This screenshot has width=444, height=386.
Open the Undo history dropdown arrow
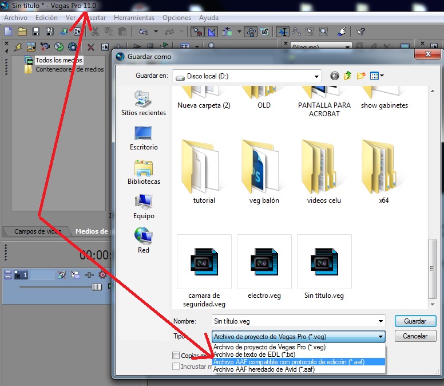coord(156,31)
